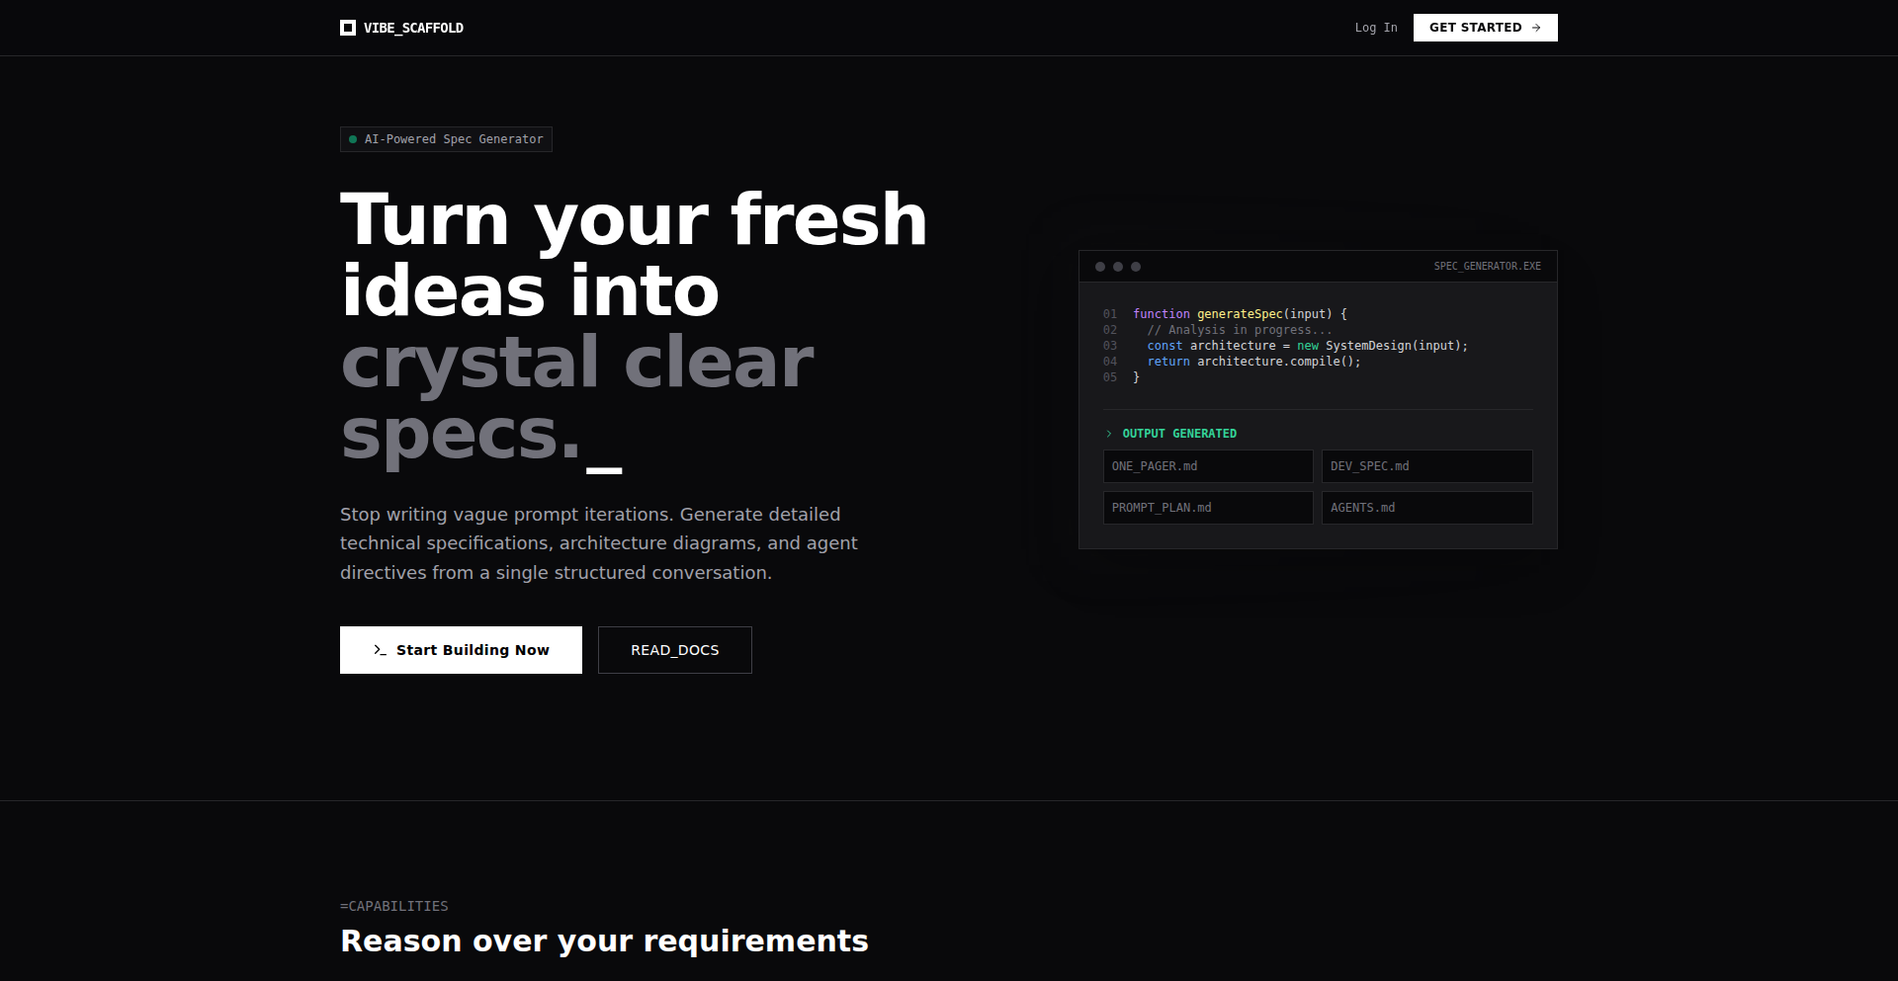Select the ONE_PAGER.md output file
The height and width of the screenshot is (981, 1898).
[1207, 466]
